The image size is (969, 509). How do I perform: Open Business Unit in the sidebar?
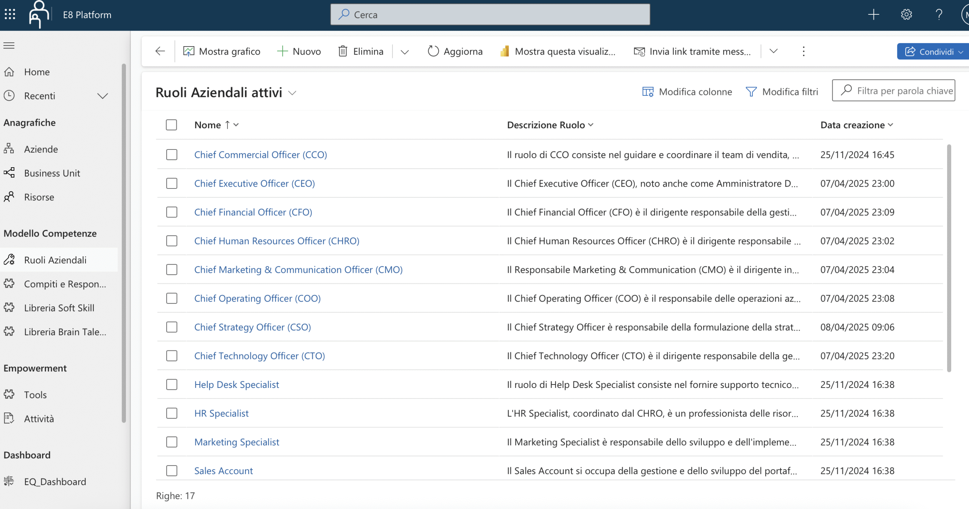click(59, 173)
